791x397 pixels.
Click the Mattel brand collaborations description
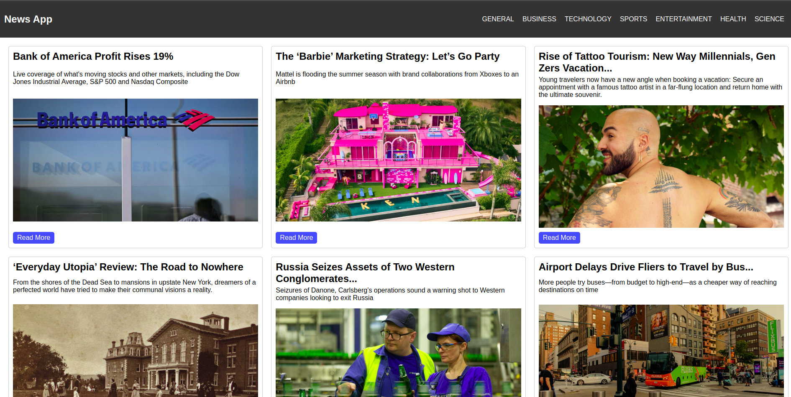[397, 78]
